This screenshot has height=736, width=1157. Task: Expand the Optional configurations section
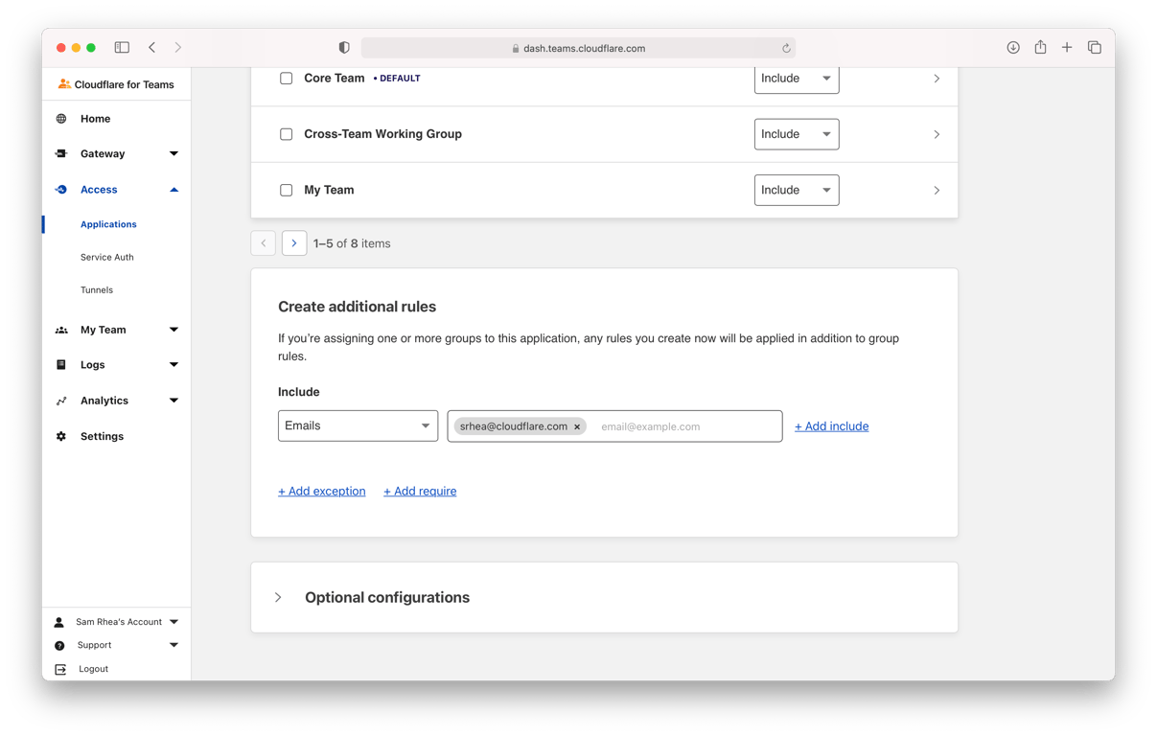click(x=278, y=597)
